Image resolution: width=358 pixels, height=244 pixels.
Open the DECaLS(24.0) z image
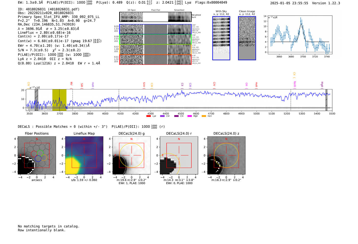226,155
